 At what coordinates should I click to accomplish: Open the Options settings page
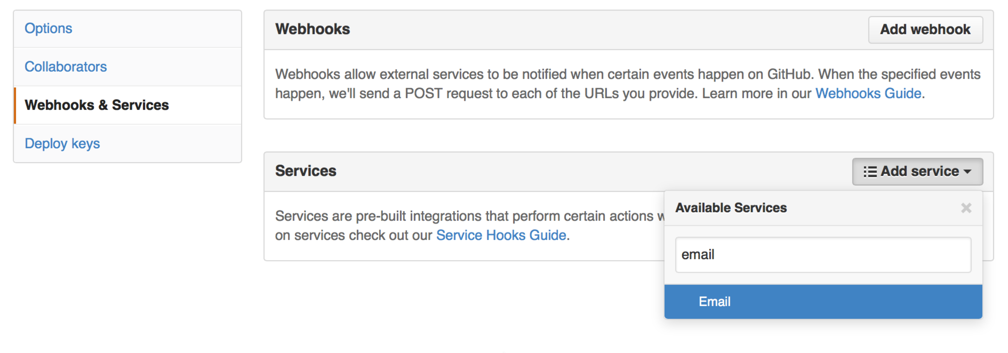click(x=48, y=28)
